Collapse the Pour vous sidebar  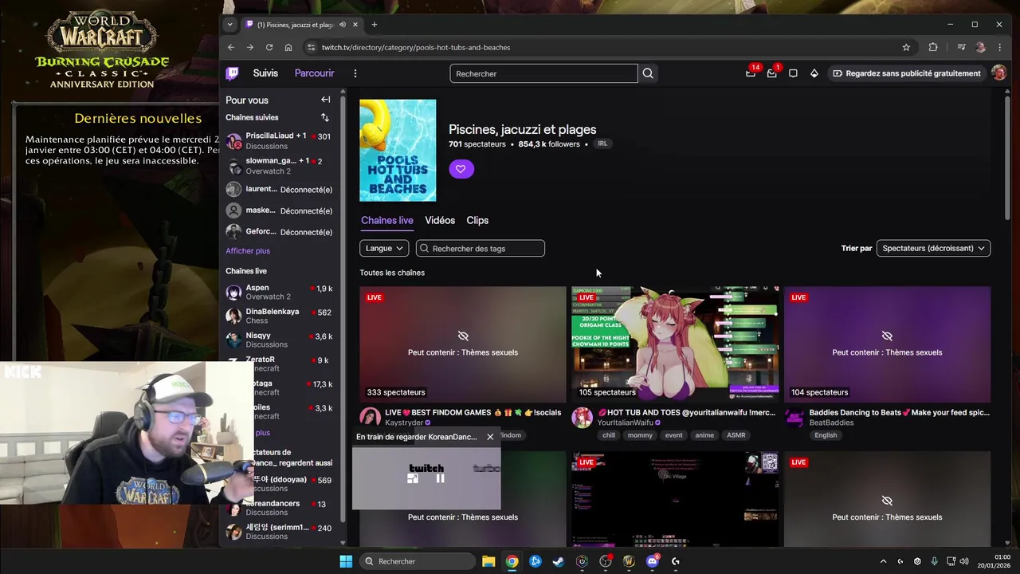(325, 100)
